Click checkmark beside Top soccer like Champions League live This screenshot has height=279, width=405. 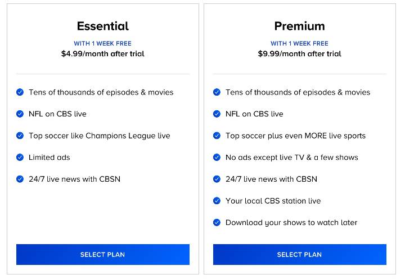coord(20,136)
